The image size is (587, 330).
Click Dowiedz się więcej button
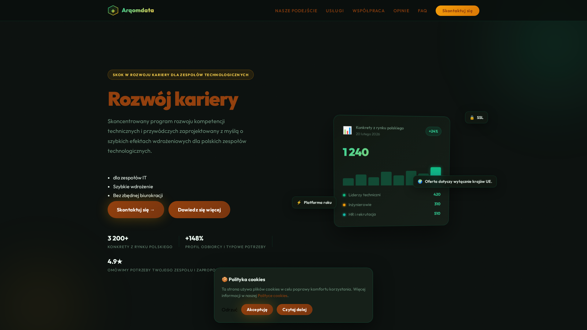pyautogui.click(x=199, y=210)
